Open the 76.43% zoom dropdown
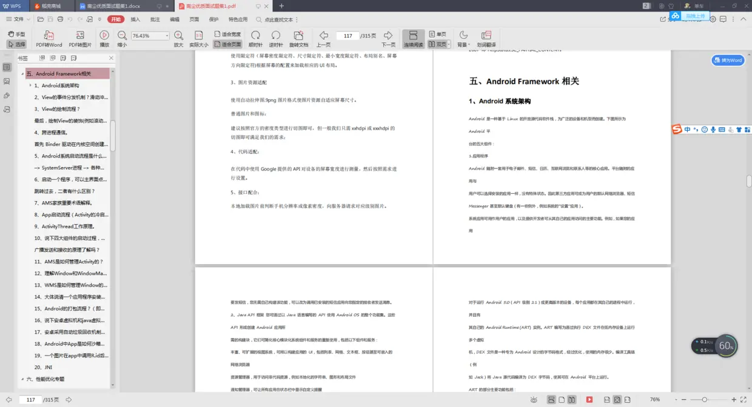This screenshot has width=752, height=407. click(x=167, y=36)
